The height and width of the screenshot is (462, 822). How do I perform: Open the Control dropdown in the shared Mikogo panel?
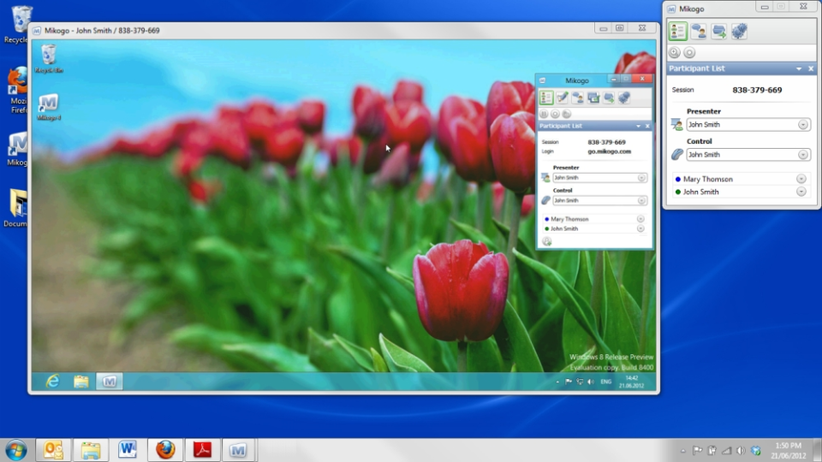599,200
